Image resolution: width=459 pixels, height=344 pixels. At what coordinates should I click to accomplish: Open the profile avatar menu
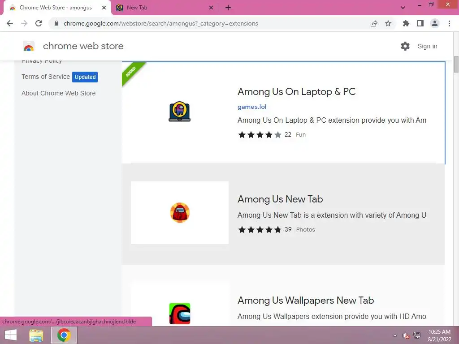435,23
